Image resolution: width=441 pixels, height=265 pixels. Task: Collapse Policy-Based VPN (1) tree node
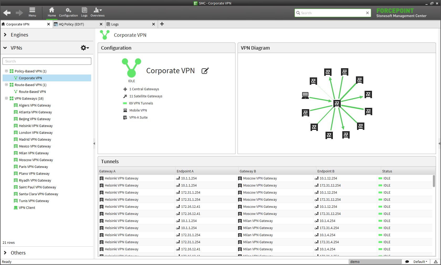pyautogui.click(x=7, y=71)
